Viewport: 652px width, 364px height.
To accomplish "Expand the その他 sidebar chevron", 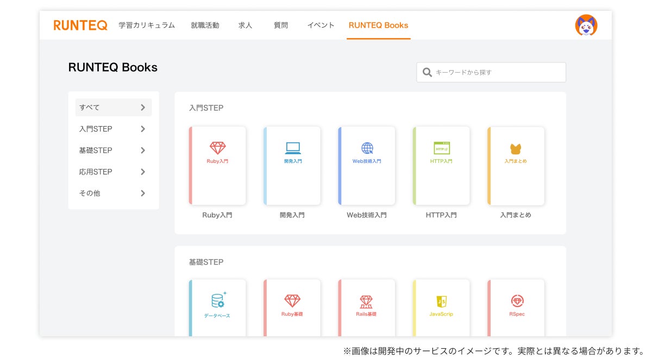I will [143, 193].
